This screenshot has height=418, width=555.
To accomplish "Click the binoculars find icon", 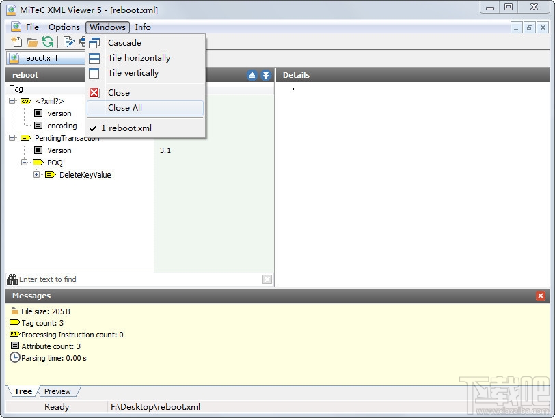I will coord(12,279).
